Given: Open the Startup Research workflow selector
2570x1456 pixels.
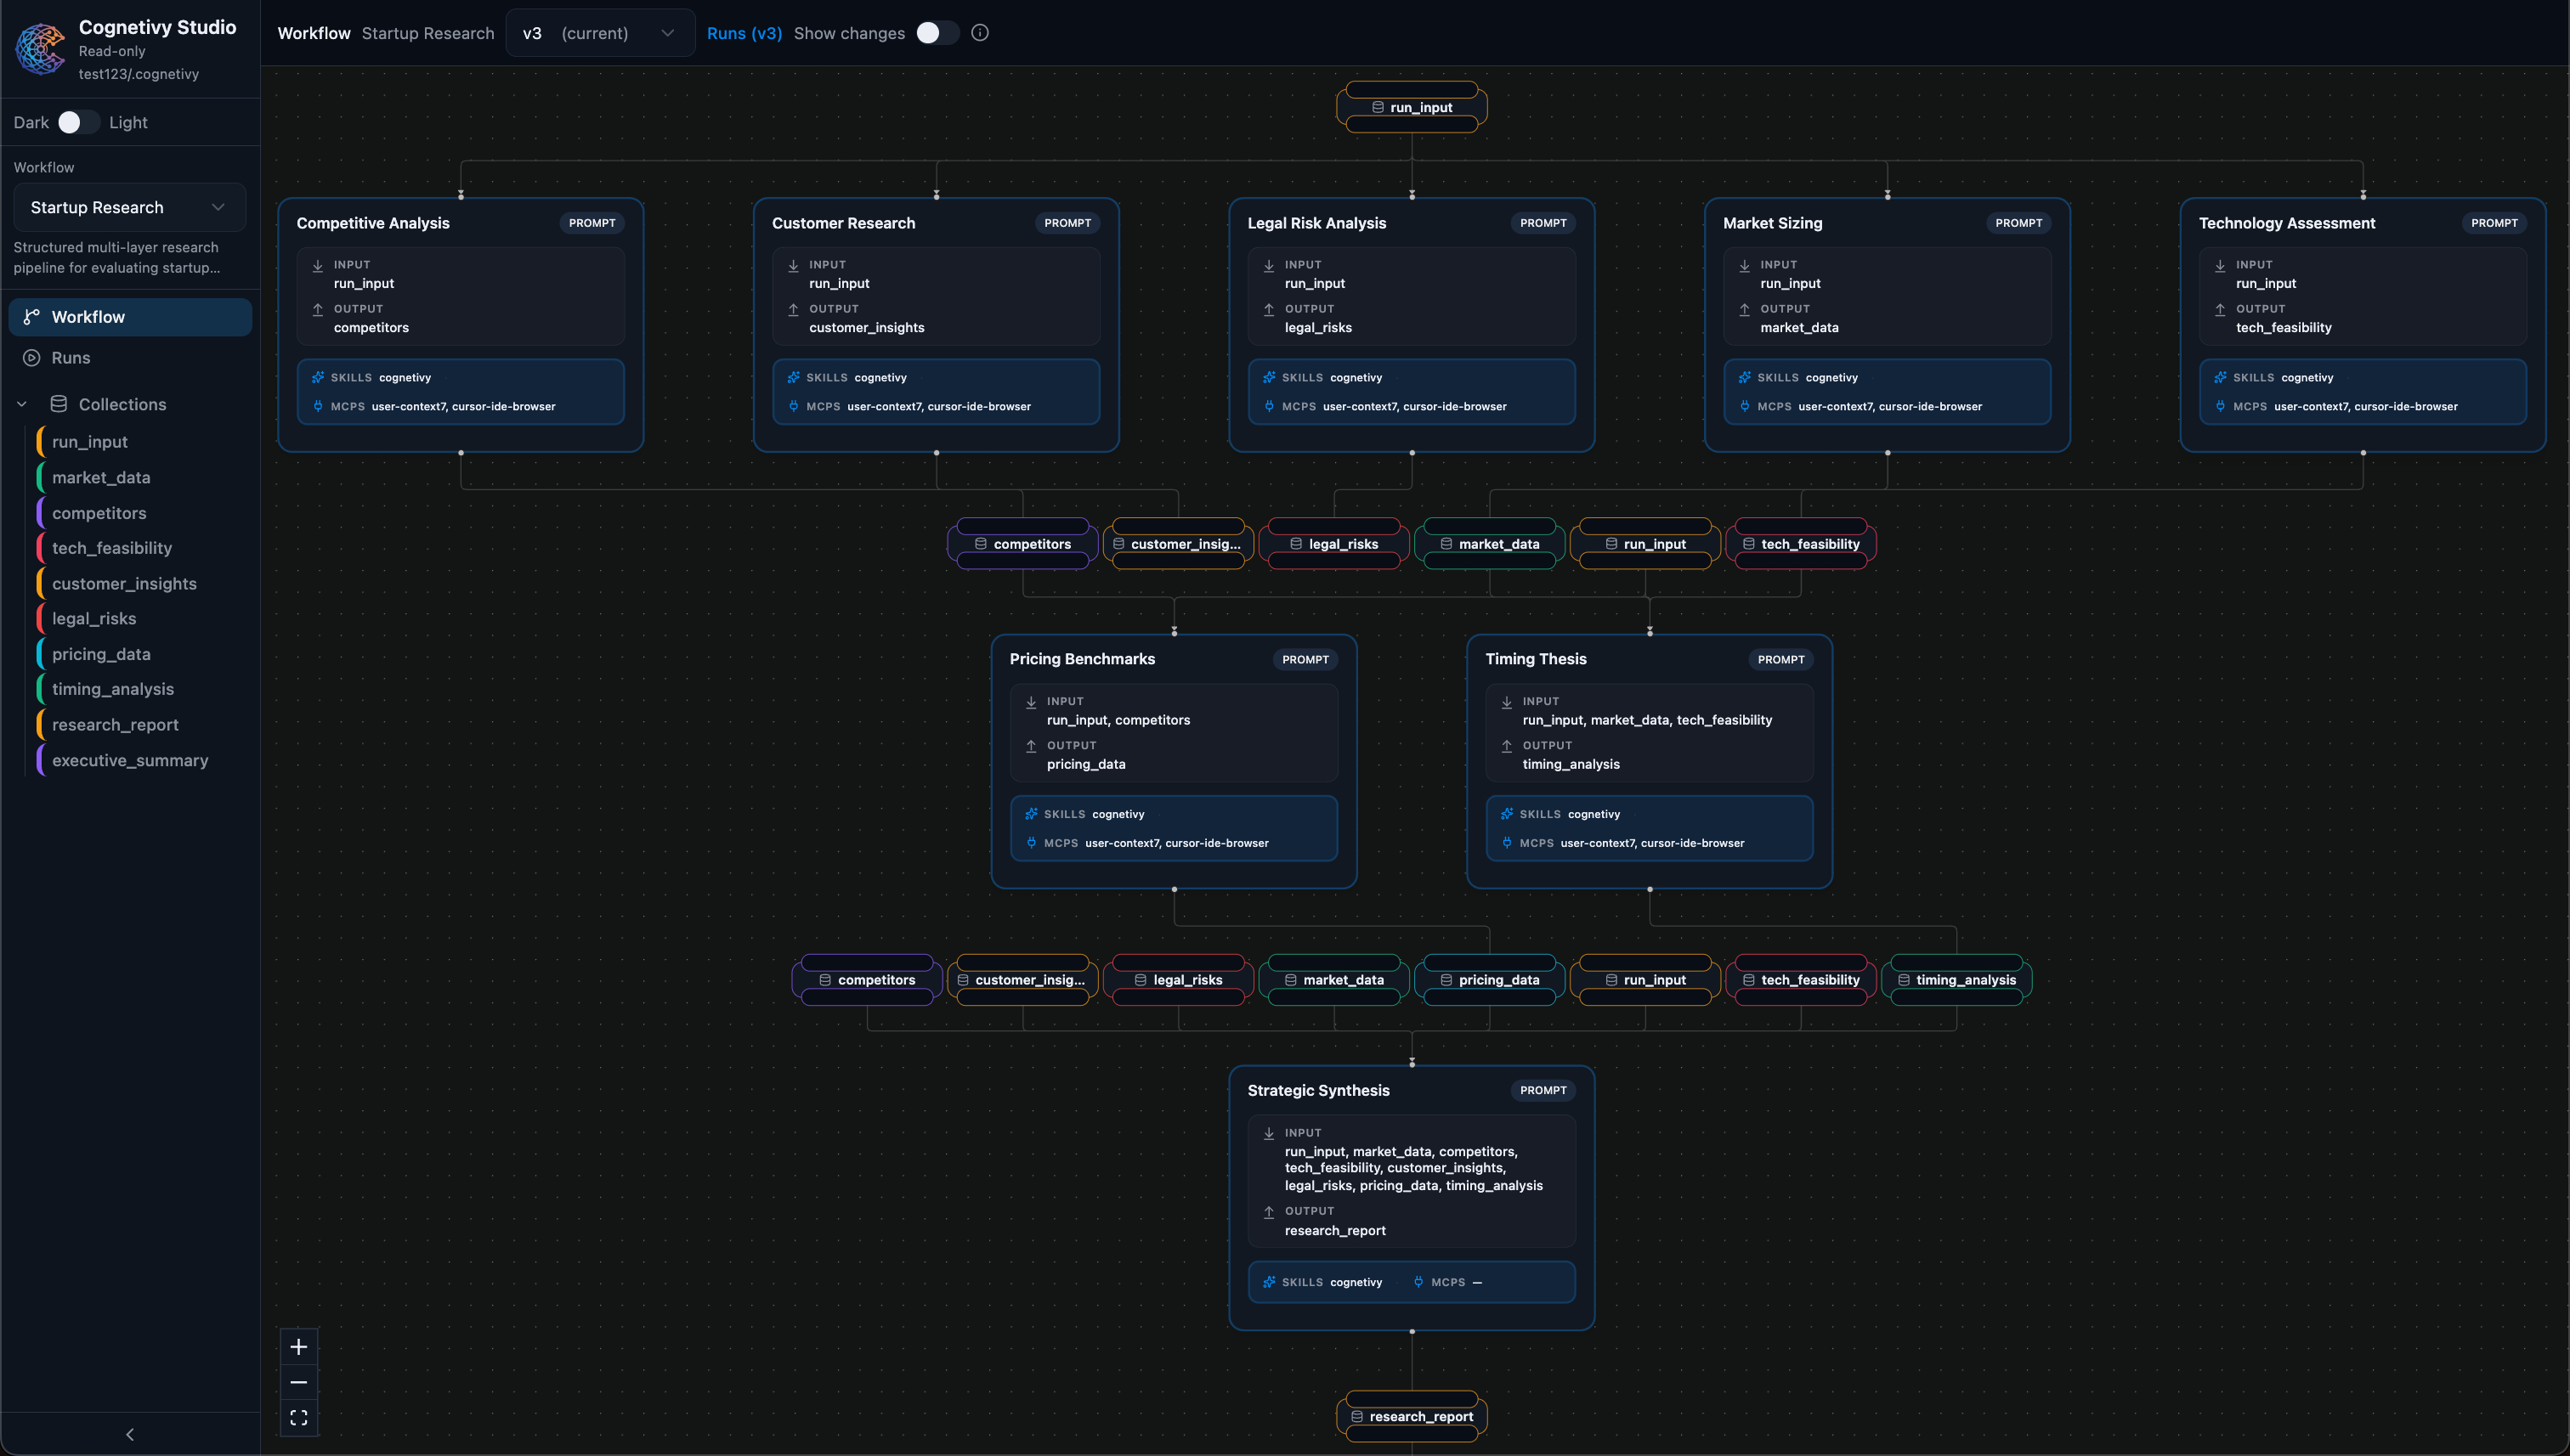Looking at the screenshot, I should click(128, 207).
